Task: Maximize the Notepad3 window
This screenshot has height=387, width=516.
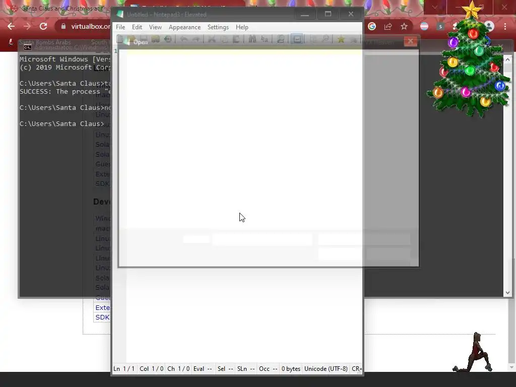Action: [x=328, y=14]
